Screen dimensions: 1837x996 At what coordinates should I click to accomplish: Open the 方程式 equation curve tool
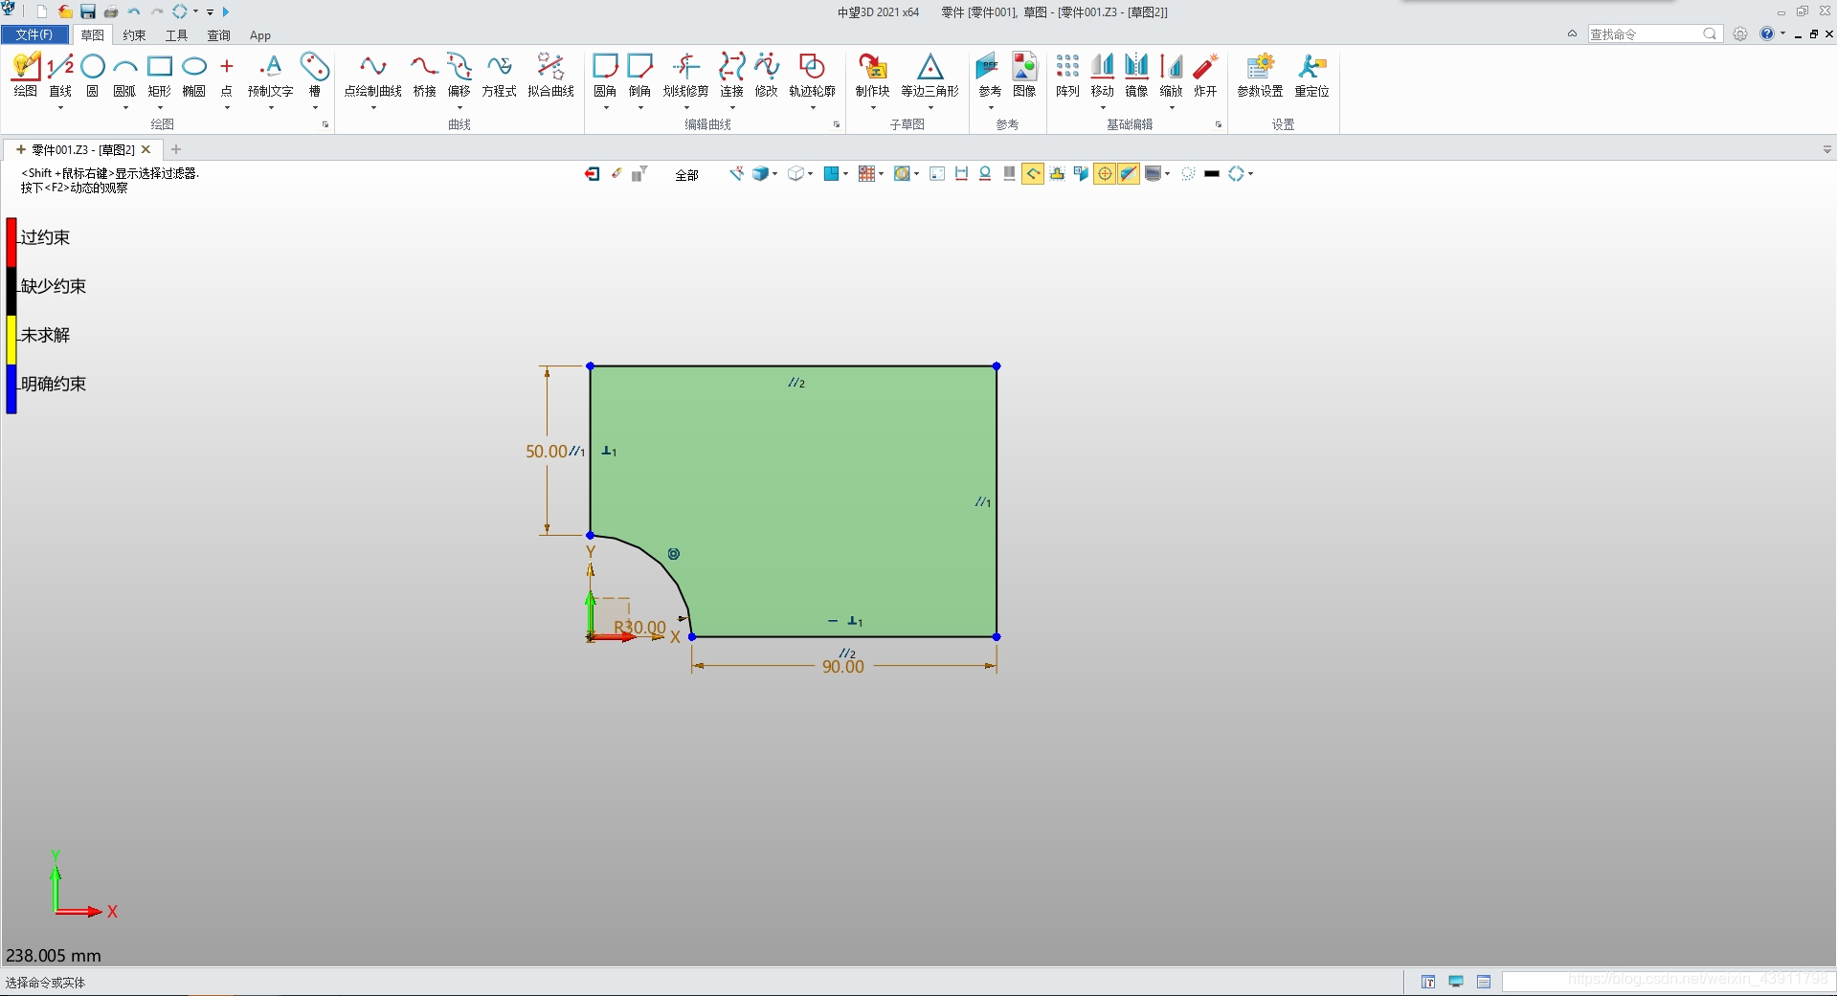(500, 75)
